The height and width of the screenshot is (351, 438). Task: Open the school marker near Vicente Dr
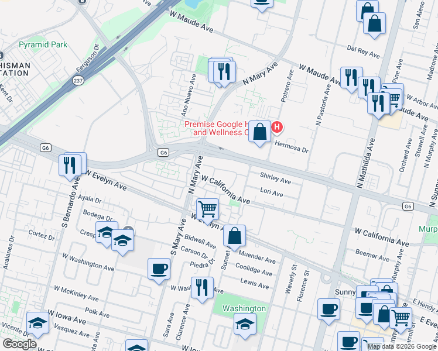[x=37, y=324]
